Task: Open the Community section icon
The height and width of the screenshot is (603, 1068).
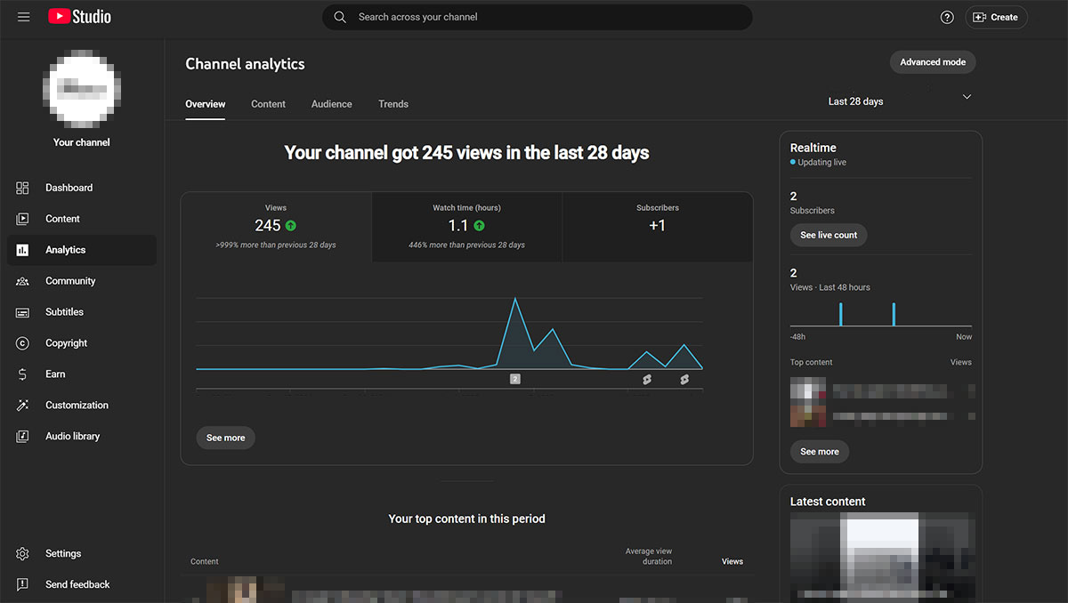Action: click(x=23, y=281)
